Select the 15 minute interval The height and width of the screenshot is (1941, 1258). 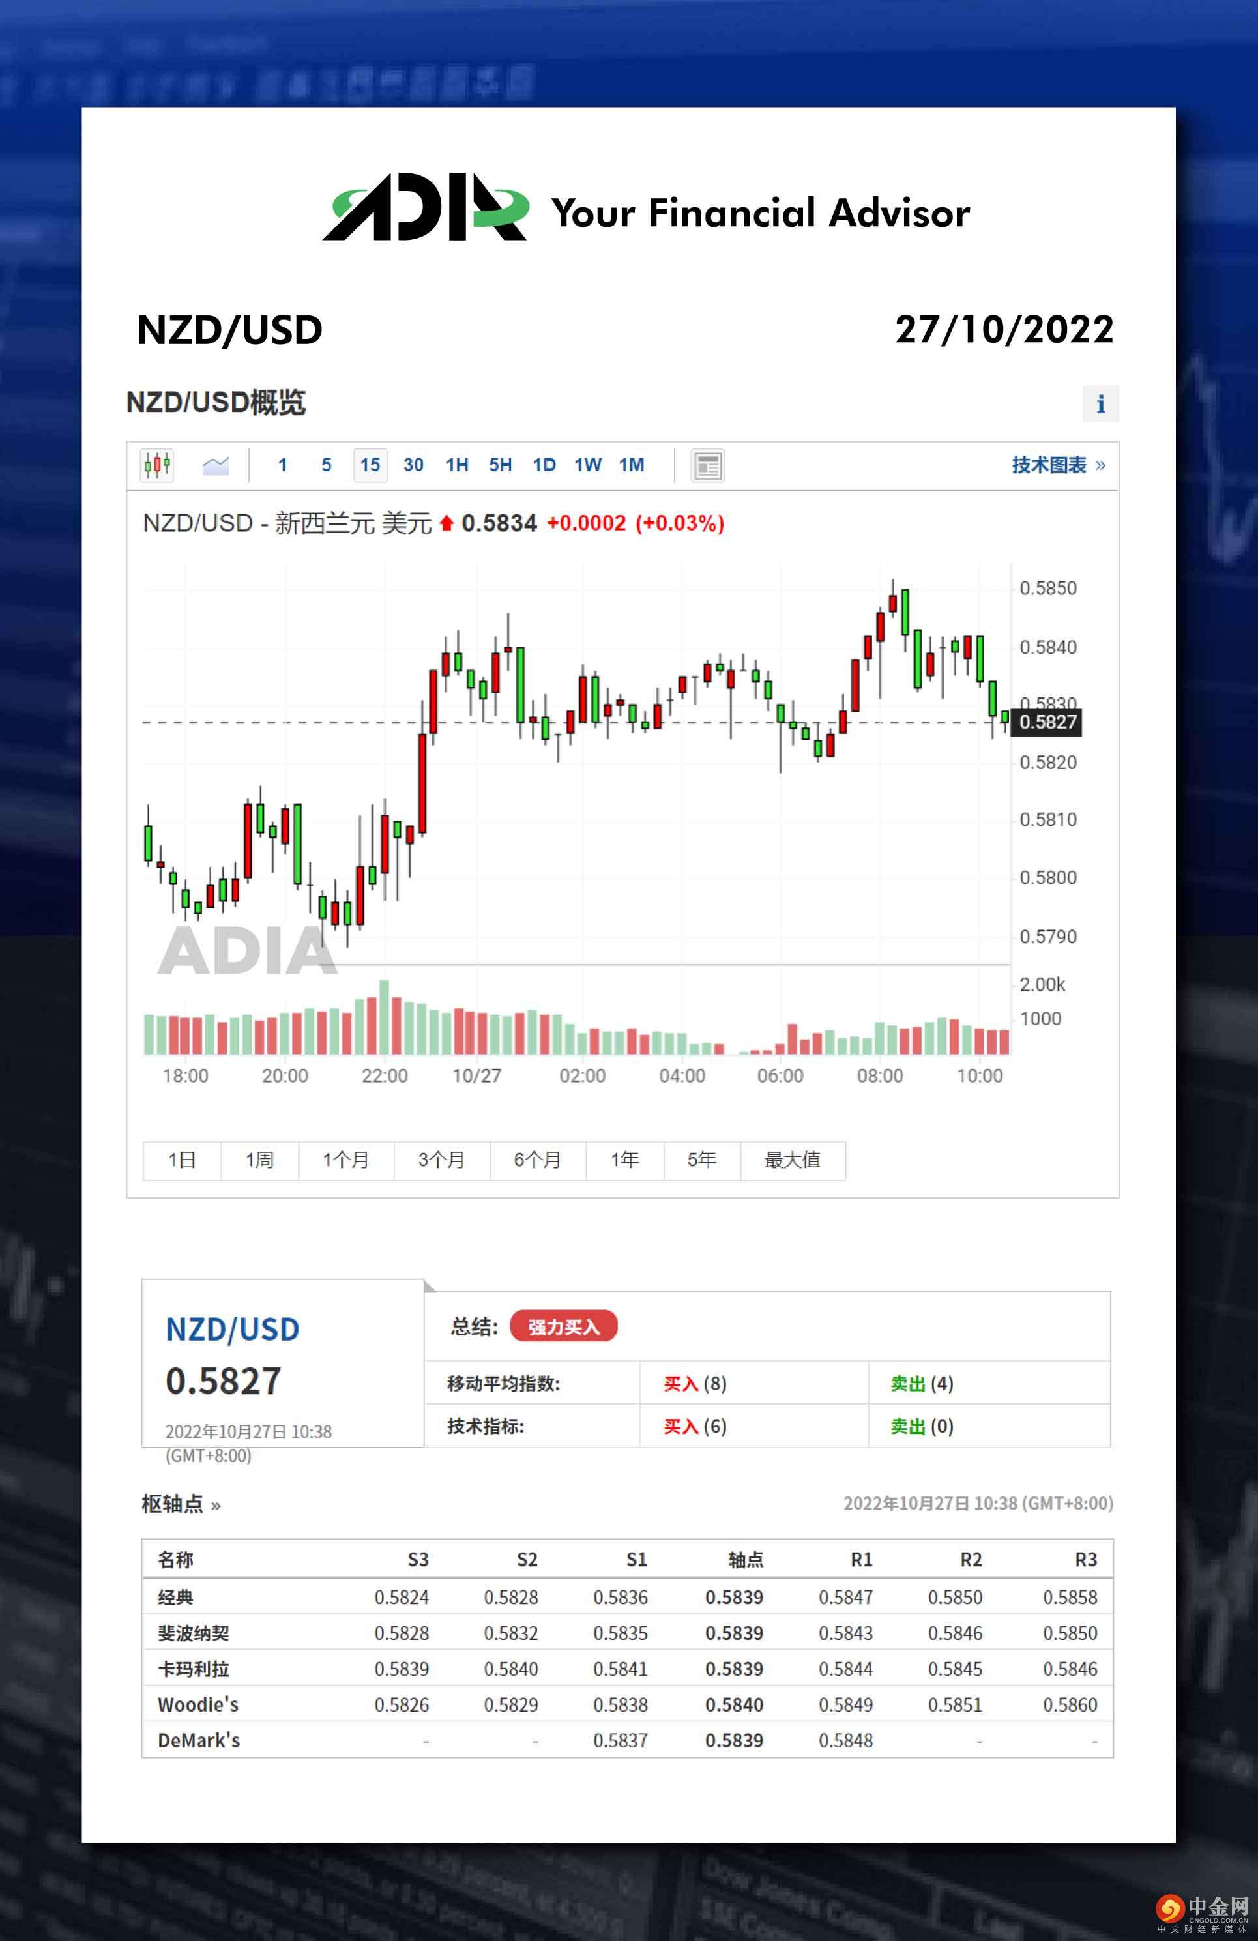coord(370,465)
